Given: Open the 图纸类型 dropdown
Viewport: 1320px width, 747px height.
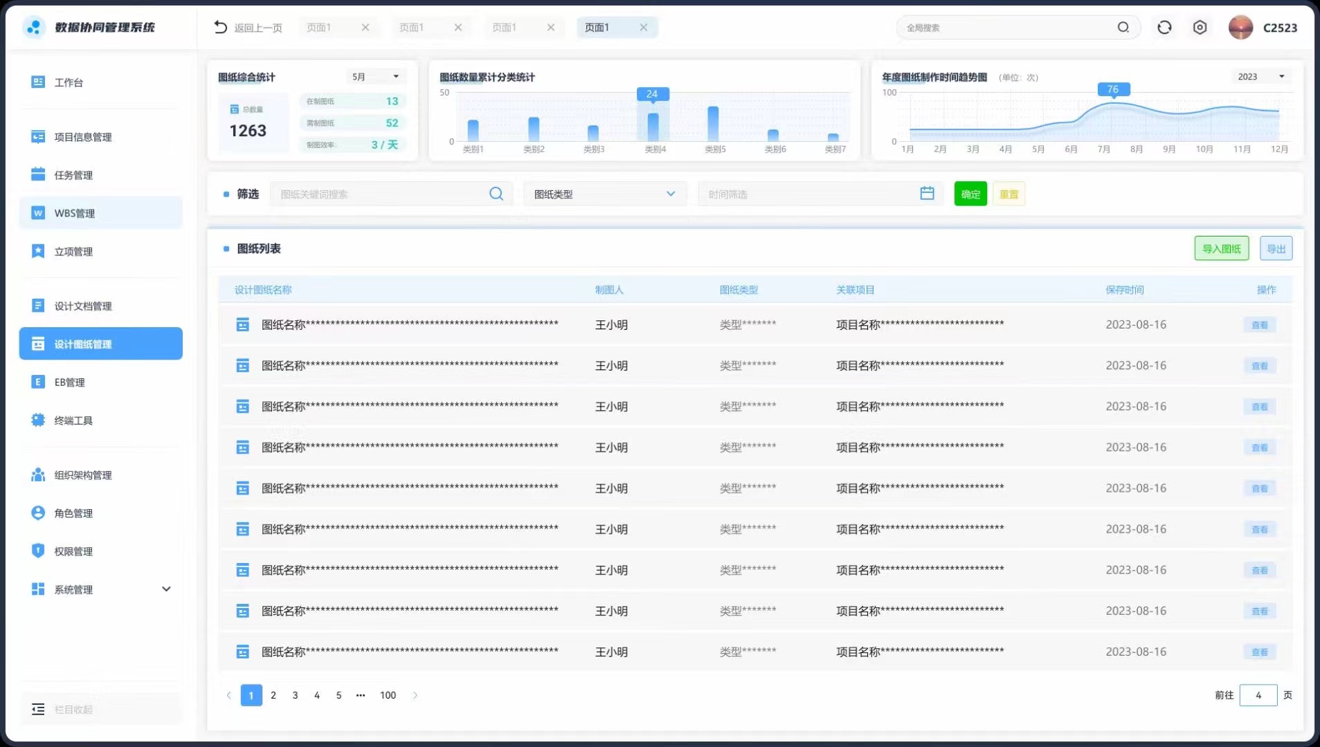Looking at the screenshot, I should pyautogui.click(x=605, y=194).
